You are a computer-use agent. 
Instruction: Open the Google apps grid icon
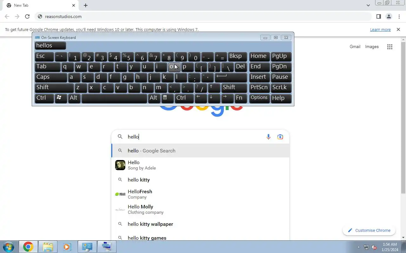(x=390, y=47)
